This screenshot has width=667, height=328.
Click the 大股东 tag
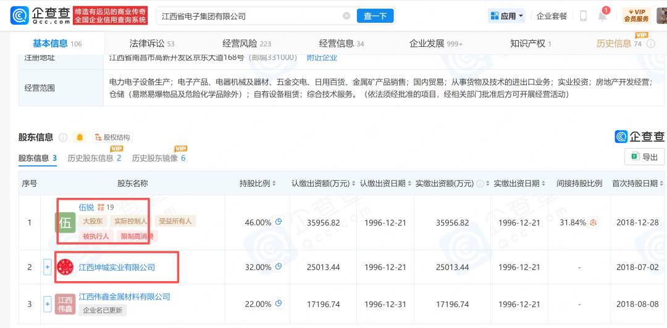[x=92, y=221]
